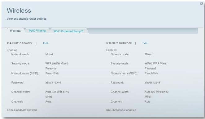Click the Wireless page title
Screen dimensions: 205x119
[19, 10]
